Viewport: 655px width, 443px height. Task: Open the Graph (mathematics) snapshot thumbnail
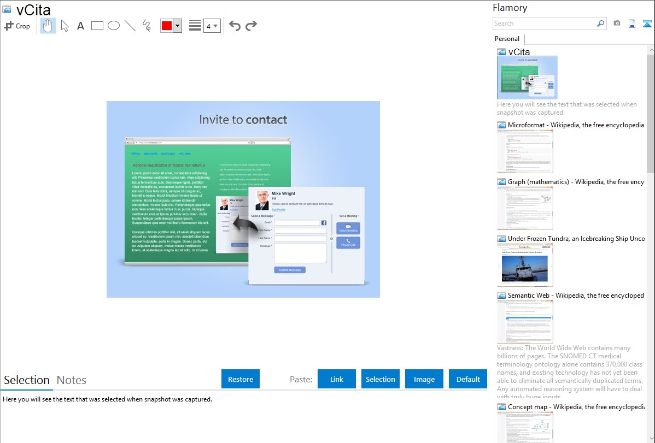[525, 208]
